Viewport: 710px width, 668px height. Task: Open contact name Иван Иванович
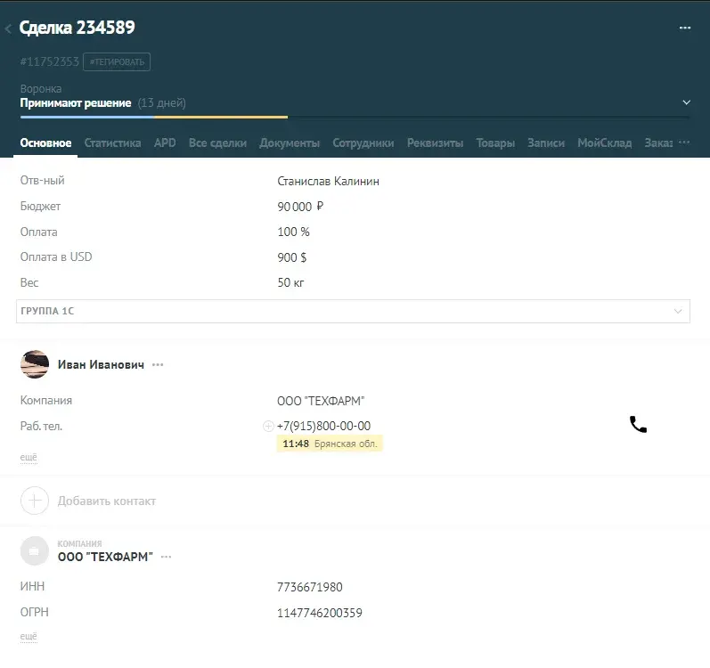(101, 364)
